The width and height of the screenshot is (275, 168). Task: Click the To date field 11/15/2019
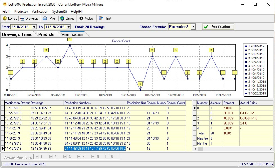(x=55, y=27)
